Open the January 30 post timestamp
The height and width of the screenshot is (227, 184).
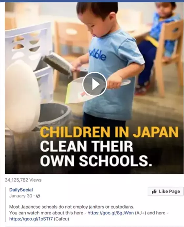(21, 196)
